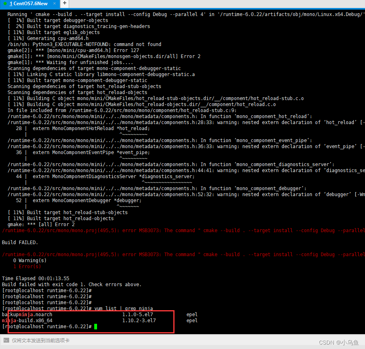Click the epel repository label
The height and width of the screenshot is (349, 365).
(x=192, y=314)
